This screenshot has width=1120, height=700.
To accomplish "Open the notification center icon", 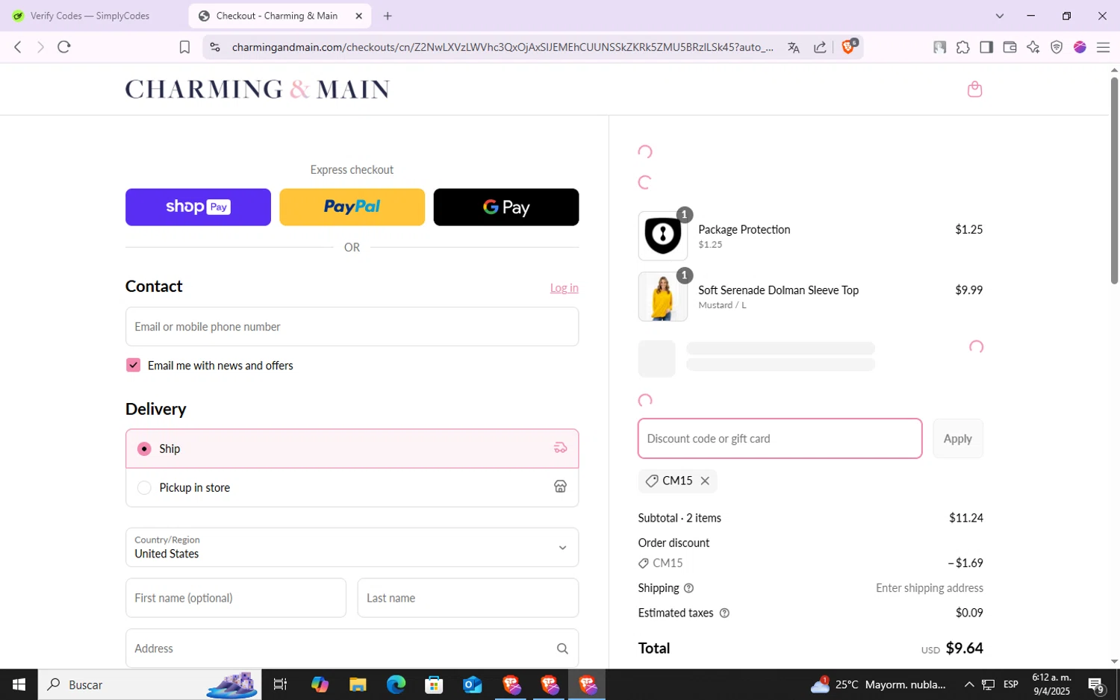I will point(1096,684).
